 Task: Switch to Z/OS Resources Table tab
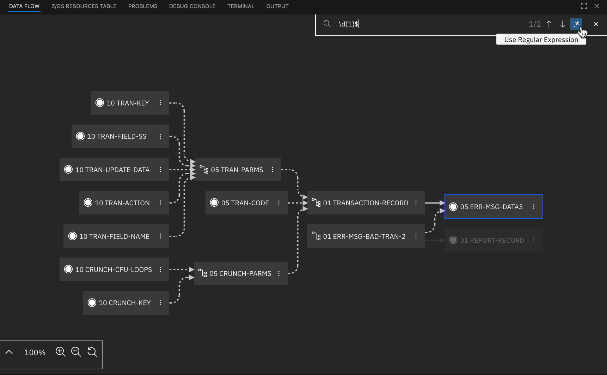pyautogui.click(x=84, y=6)
